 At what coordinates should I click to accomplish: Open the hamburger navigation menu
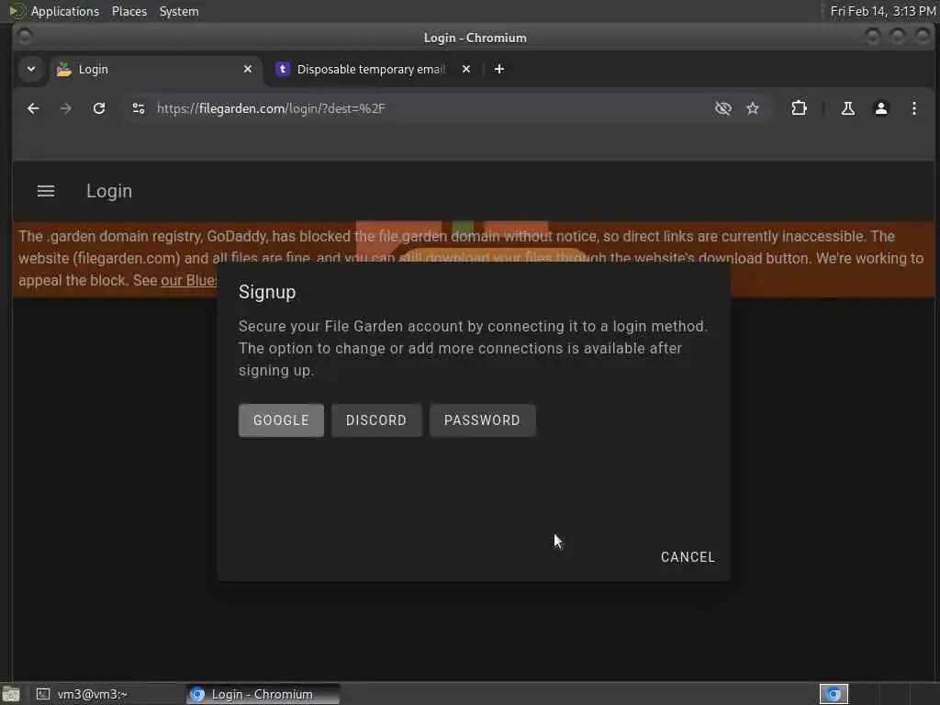[46, 191]
